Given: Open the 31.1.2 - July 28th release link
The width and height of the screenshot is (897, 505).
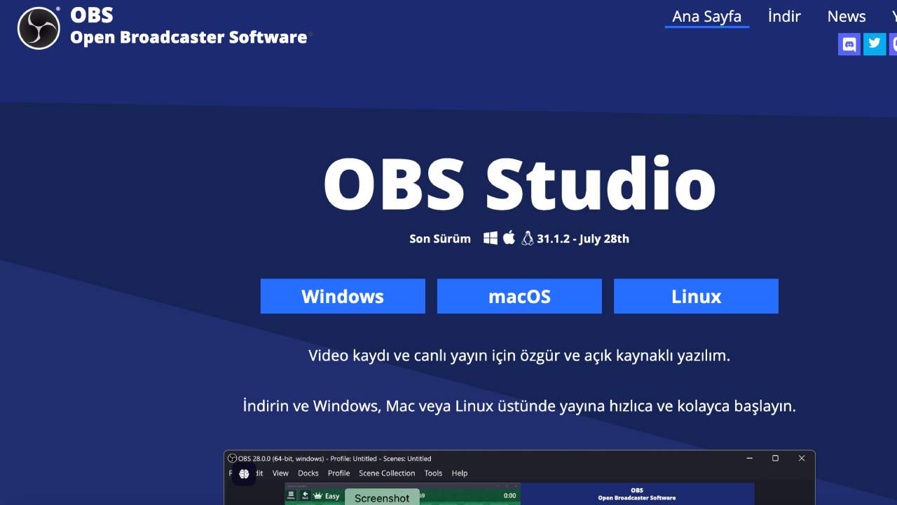Looking at the screenshot, I should (583, 238).
